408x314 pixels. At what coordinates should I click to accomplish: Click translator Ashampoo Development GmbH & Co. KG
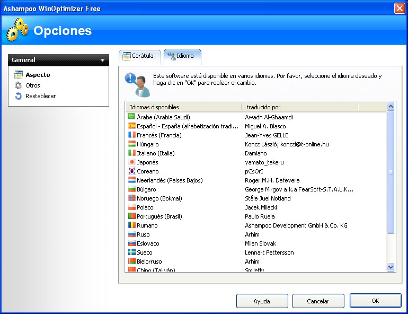(x=296, y=225)
